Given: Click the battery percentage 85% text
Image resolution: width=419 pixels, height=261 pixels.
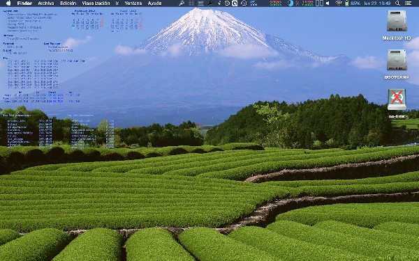Looking at the screenshot, I should click(x=355, y=3).
